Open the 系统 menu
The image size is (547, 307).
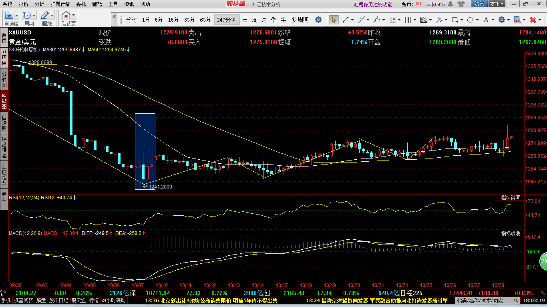tap(8, 4)
